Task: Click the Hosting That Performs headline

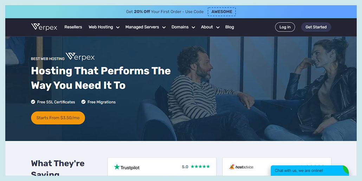Action: [101, 78]
